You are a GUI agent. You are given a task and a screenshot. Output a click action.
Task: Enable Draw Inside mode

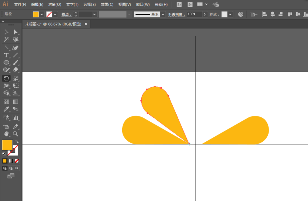point(17,168)
